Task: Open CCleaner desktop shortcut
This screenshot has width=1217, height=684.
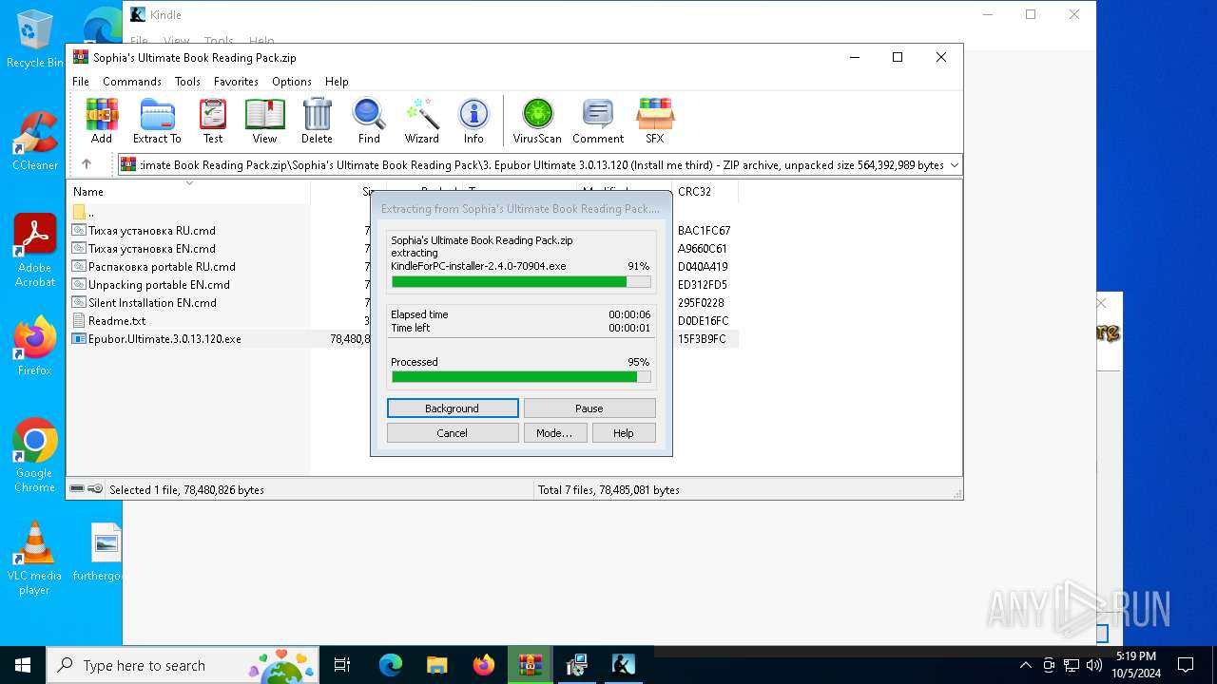Action: pos(35,141)
